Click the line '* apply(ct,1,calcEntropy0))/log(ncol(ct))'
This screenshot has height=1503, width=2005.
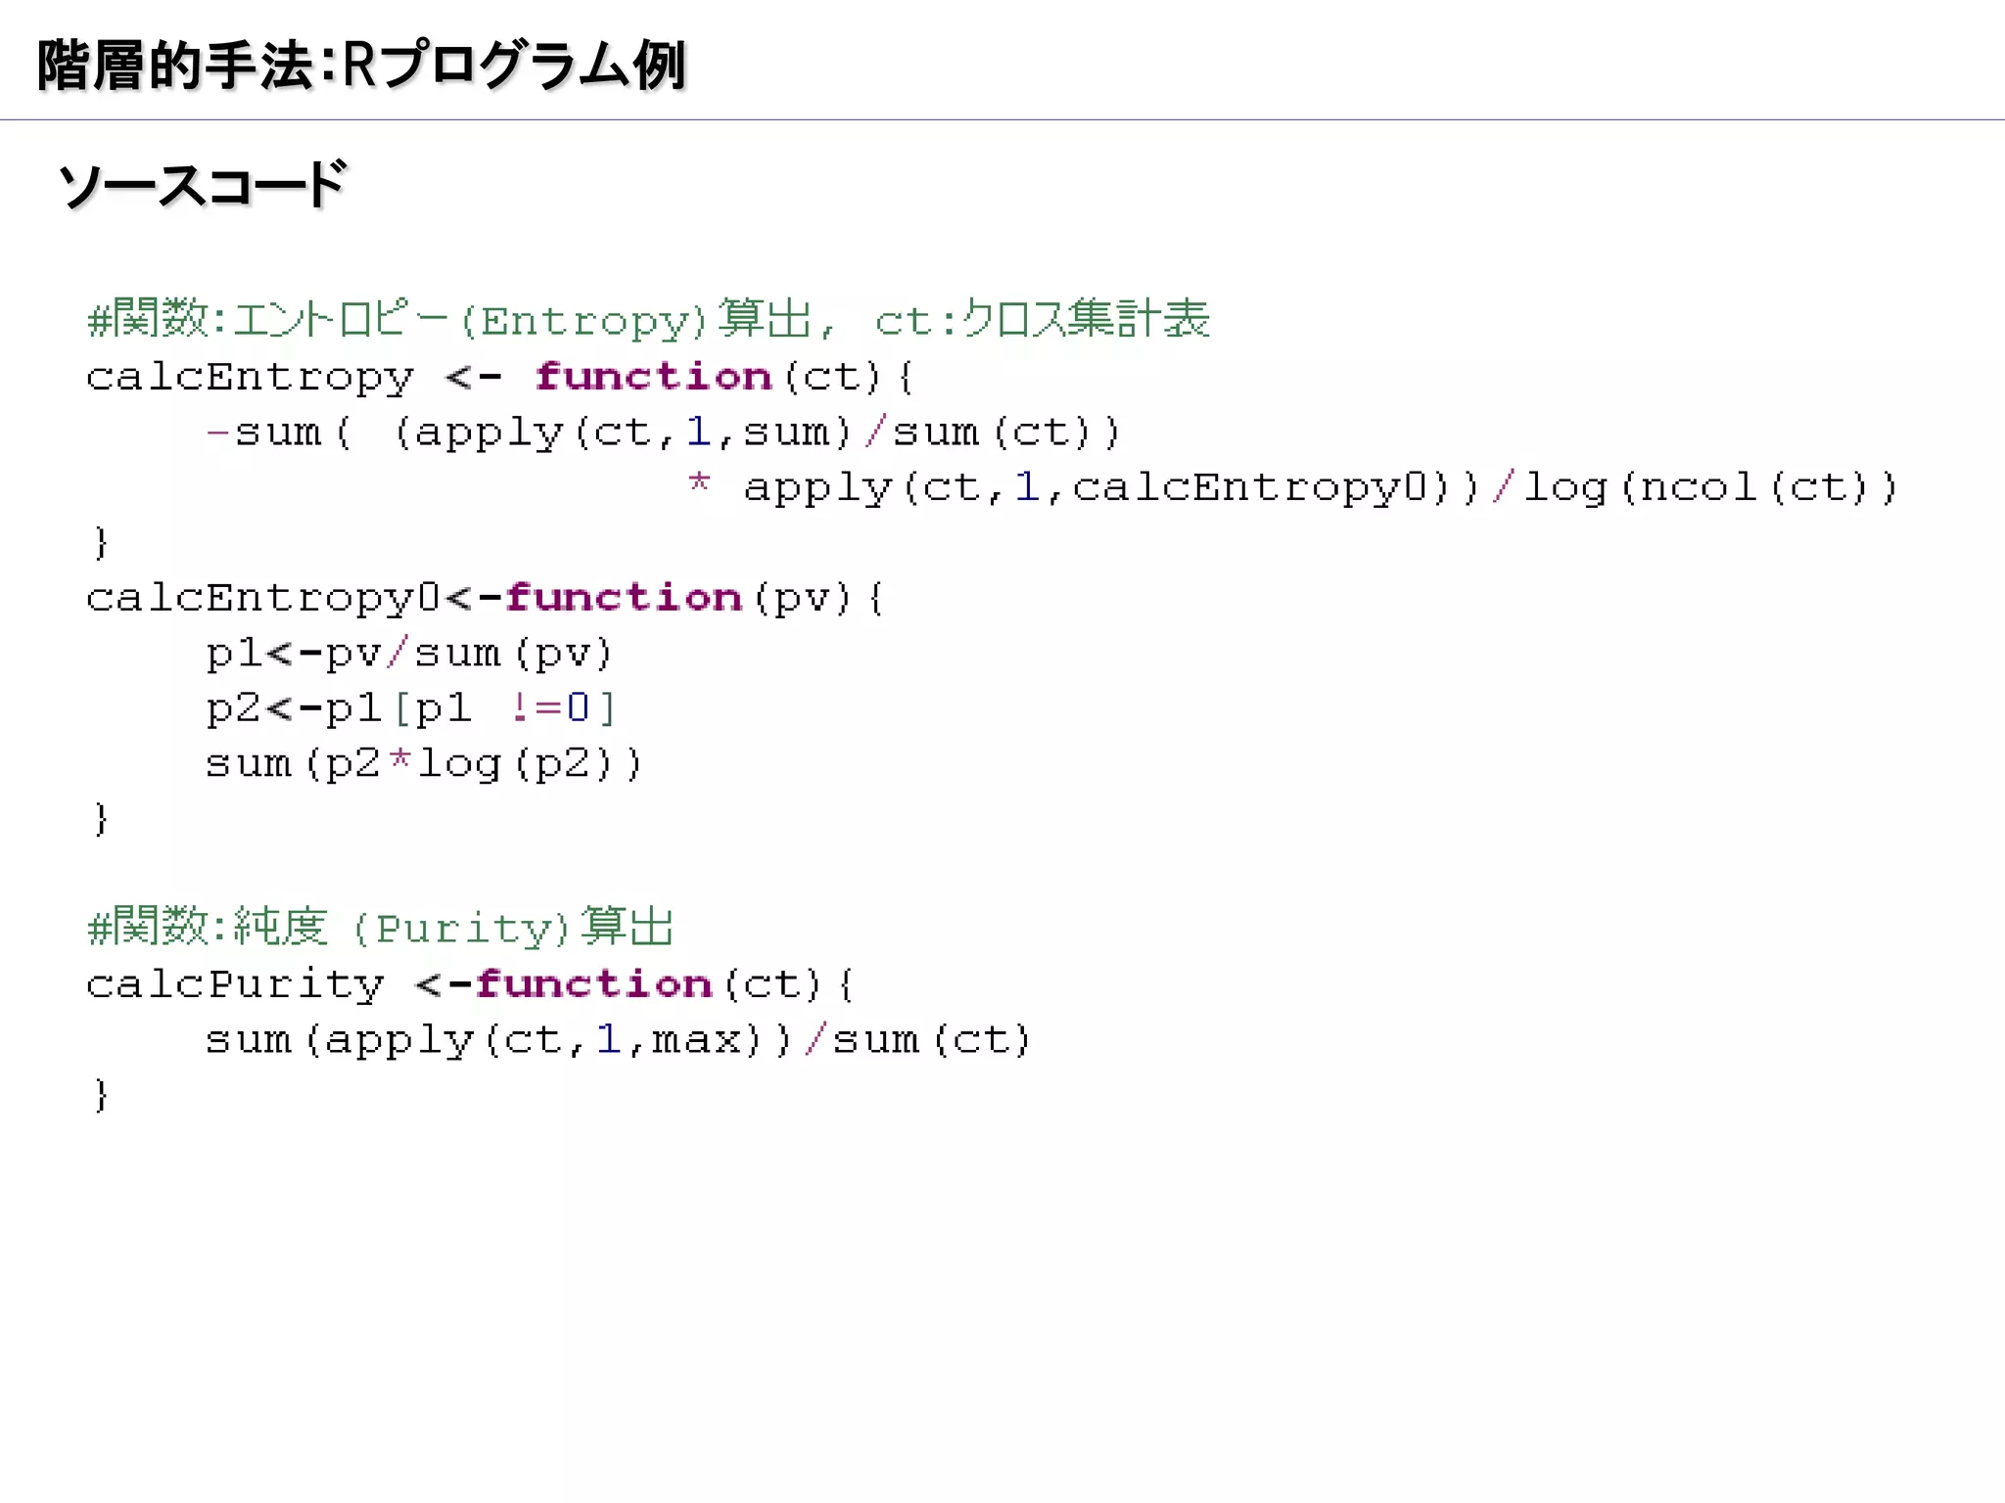[x=1292, y=487]
